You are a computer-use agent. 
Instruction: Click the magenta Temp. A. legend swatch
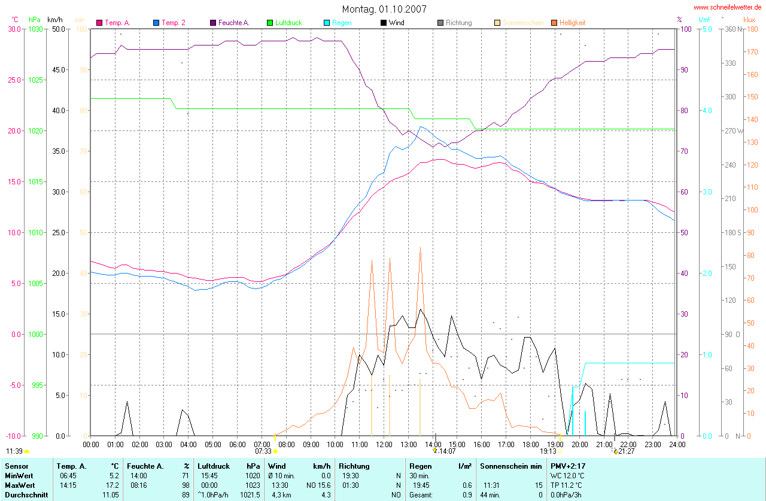click(x=100, y=23)
